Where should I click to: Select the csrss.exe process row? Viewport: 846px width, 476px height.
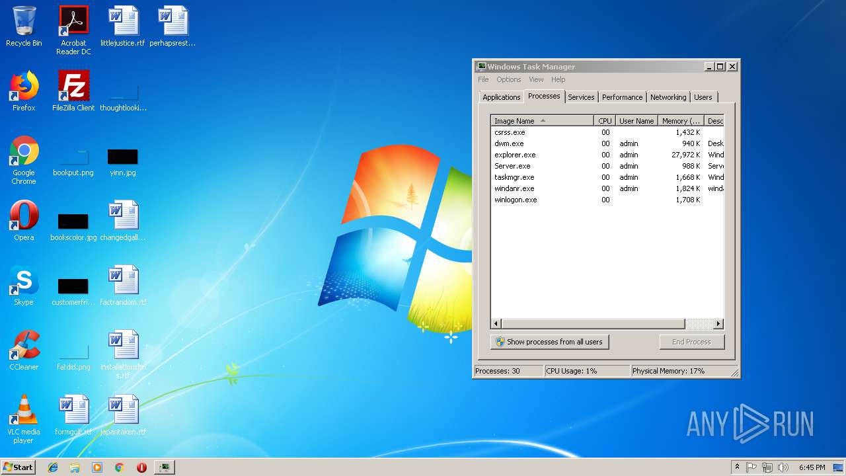click(x=607, y=132)
